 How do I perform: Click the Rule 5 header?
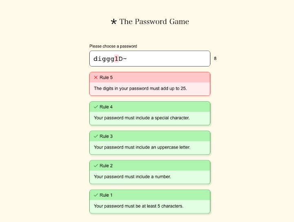pos(150,77)
